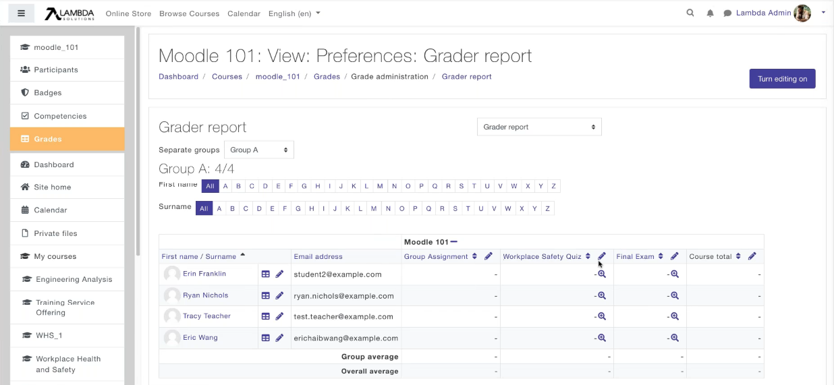Edit Workplace Safety Quiz pencil icon
Viewport: 834px width, 385px height.
click(x=602, y=256)
